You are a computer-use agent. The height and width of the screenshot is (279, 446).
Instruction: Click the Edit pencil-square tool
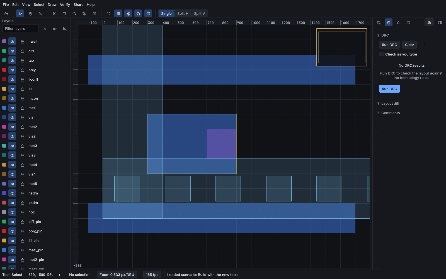click(x=94, y=14)
